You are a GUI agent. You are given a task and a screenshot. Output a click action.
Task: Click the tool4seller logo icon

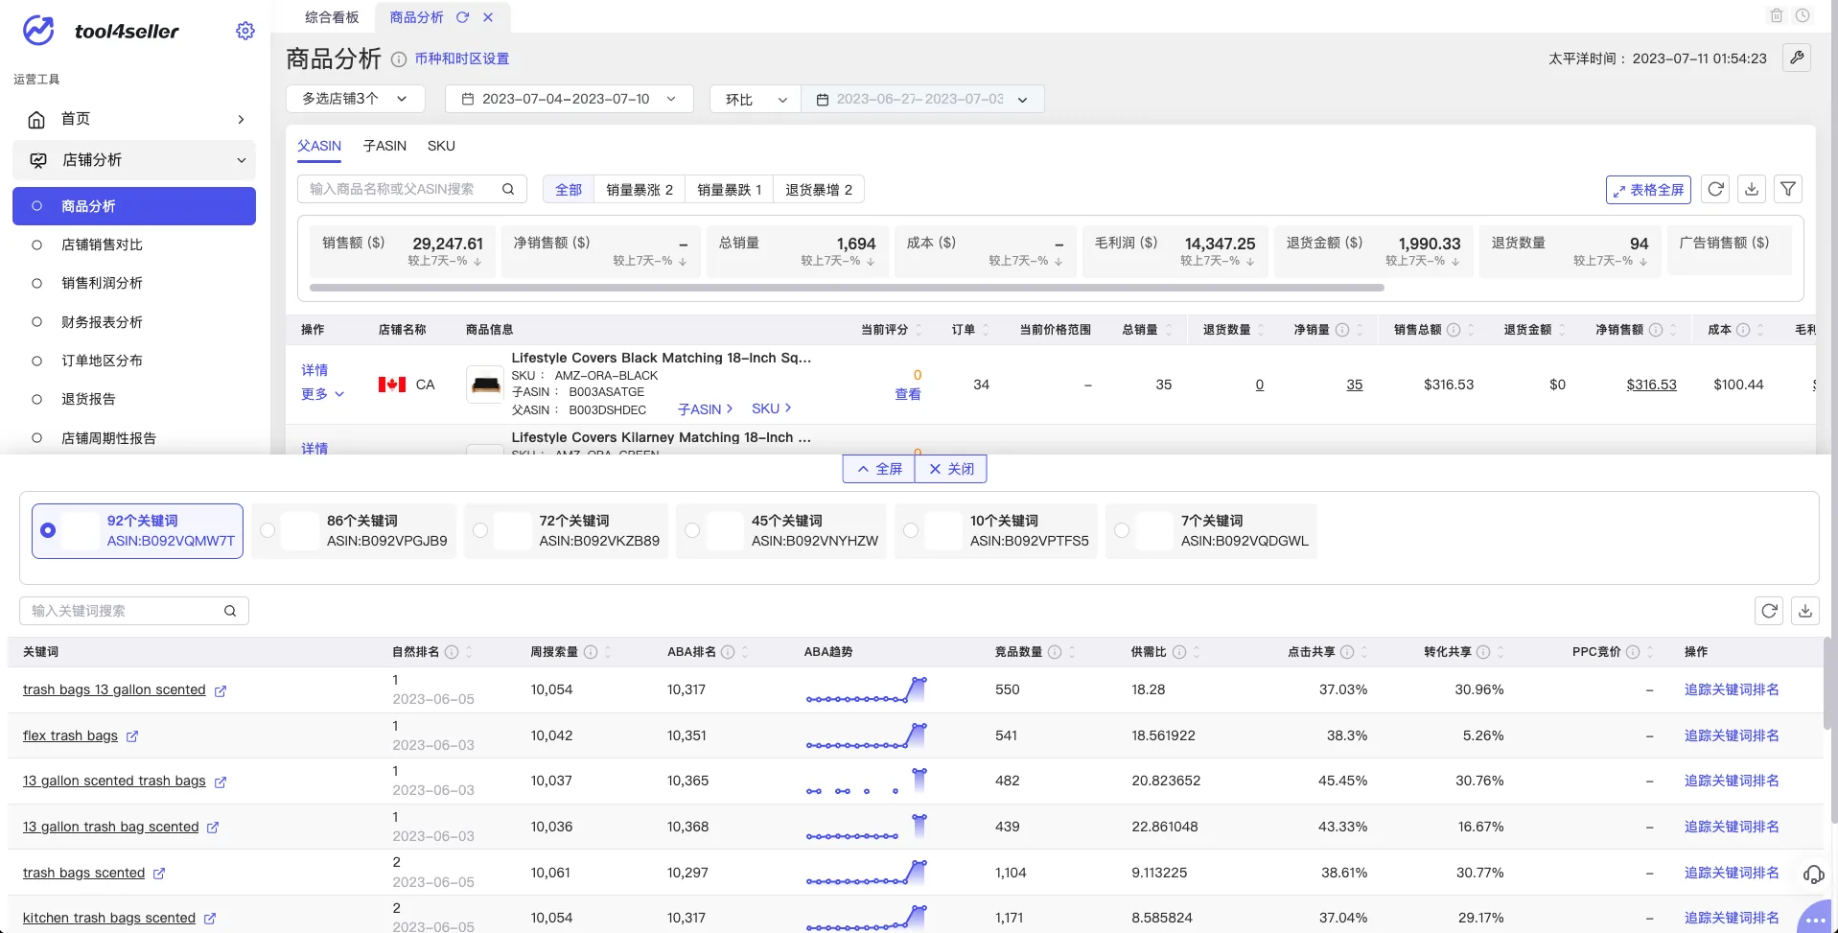point(38,31)
